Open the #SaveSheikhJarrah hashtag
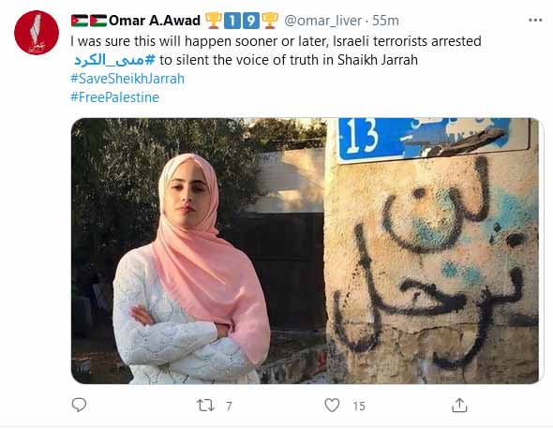Image resolution: width=553 pixels, height=429 pixels. pyautogui.click(x=127, y=79)
